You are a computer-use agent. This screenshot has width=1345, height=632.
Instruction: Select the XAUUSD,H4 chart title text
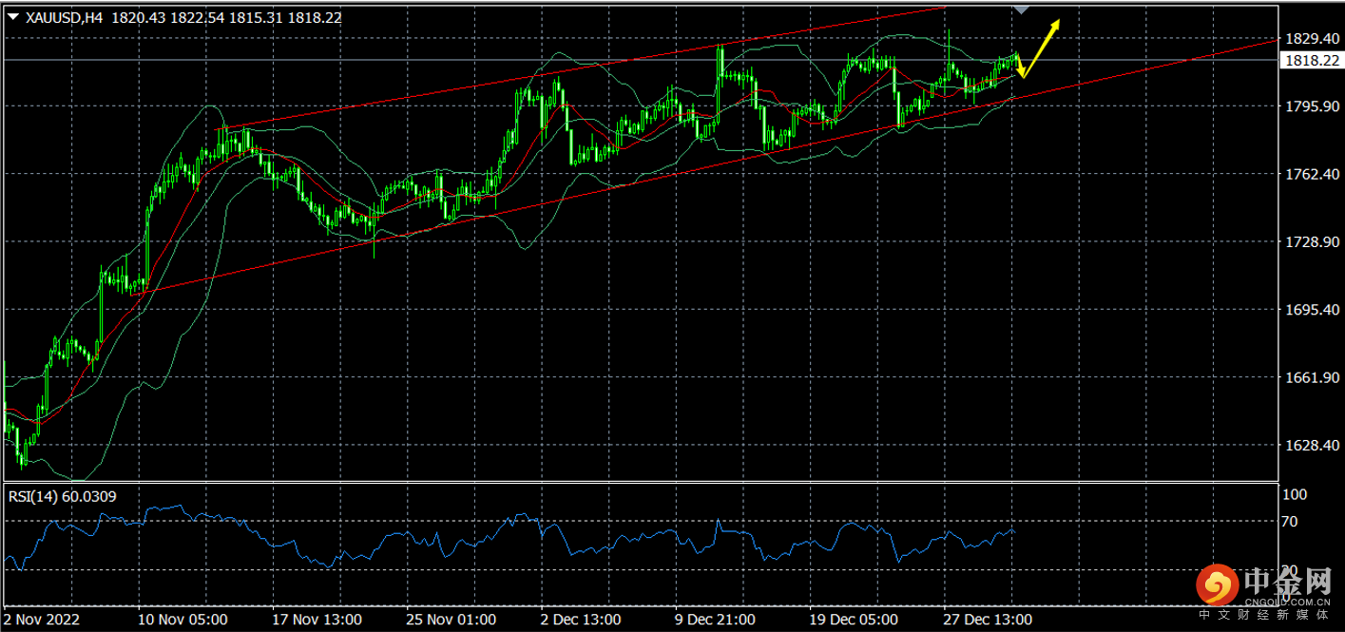point(65,18)
